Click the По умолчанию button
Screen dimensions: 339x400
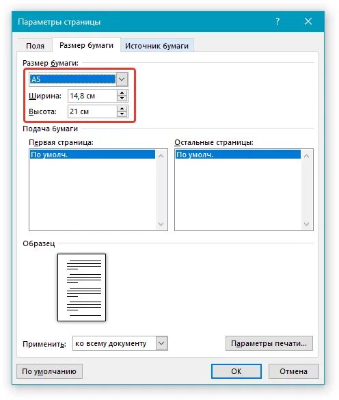(49, 371)
